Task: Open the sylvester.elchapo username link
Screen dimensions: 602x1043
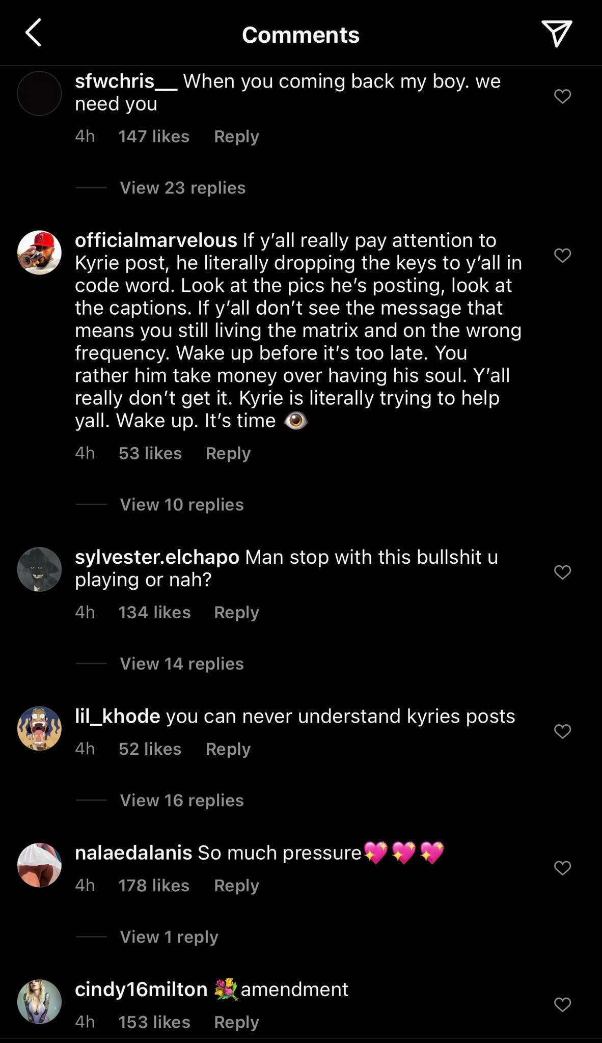Action: click(157, 557)
